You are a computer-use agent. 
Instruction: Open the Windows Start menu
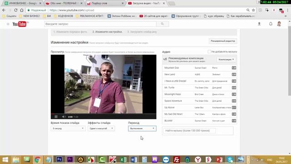tap(5, 160)
